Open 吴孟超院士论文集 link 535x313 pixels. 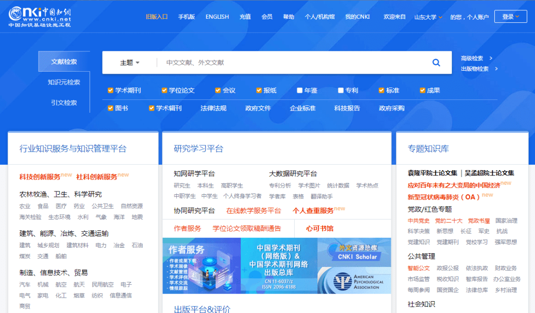tap(489, 173)
